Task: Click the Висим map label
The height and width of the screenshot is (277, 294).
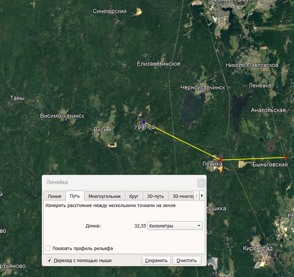Action: tap(102, 130)
